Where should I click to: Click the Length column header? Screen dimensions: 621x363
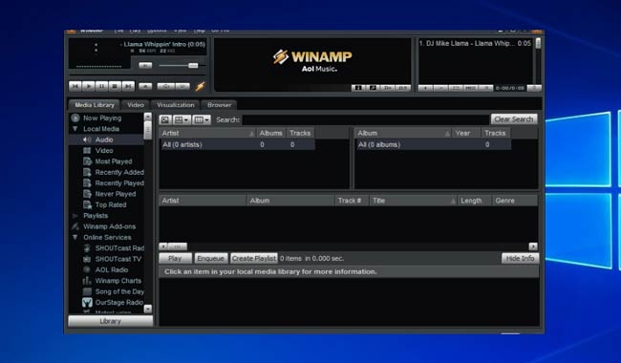[474, 201]
